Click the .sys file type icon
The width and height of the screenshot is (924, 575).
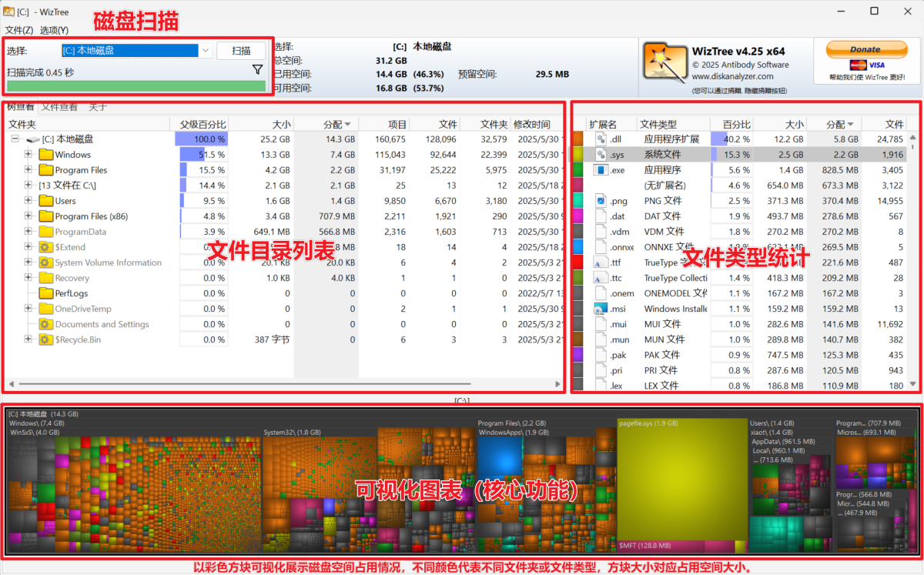pos(601,155)
